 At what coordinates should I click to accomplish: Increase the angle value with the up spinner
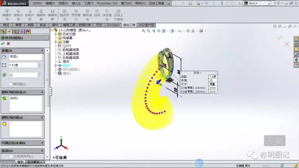click(x=39, y=64)
